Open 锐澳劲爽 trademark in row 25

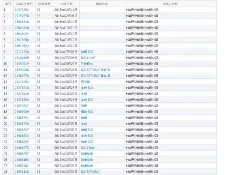tap(87, 154)
